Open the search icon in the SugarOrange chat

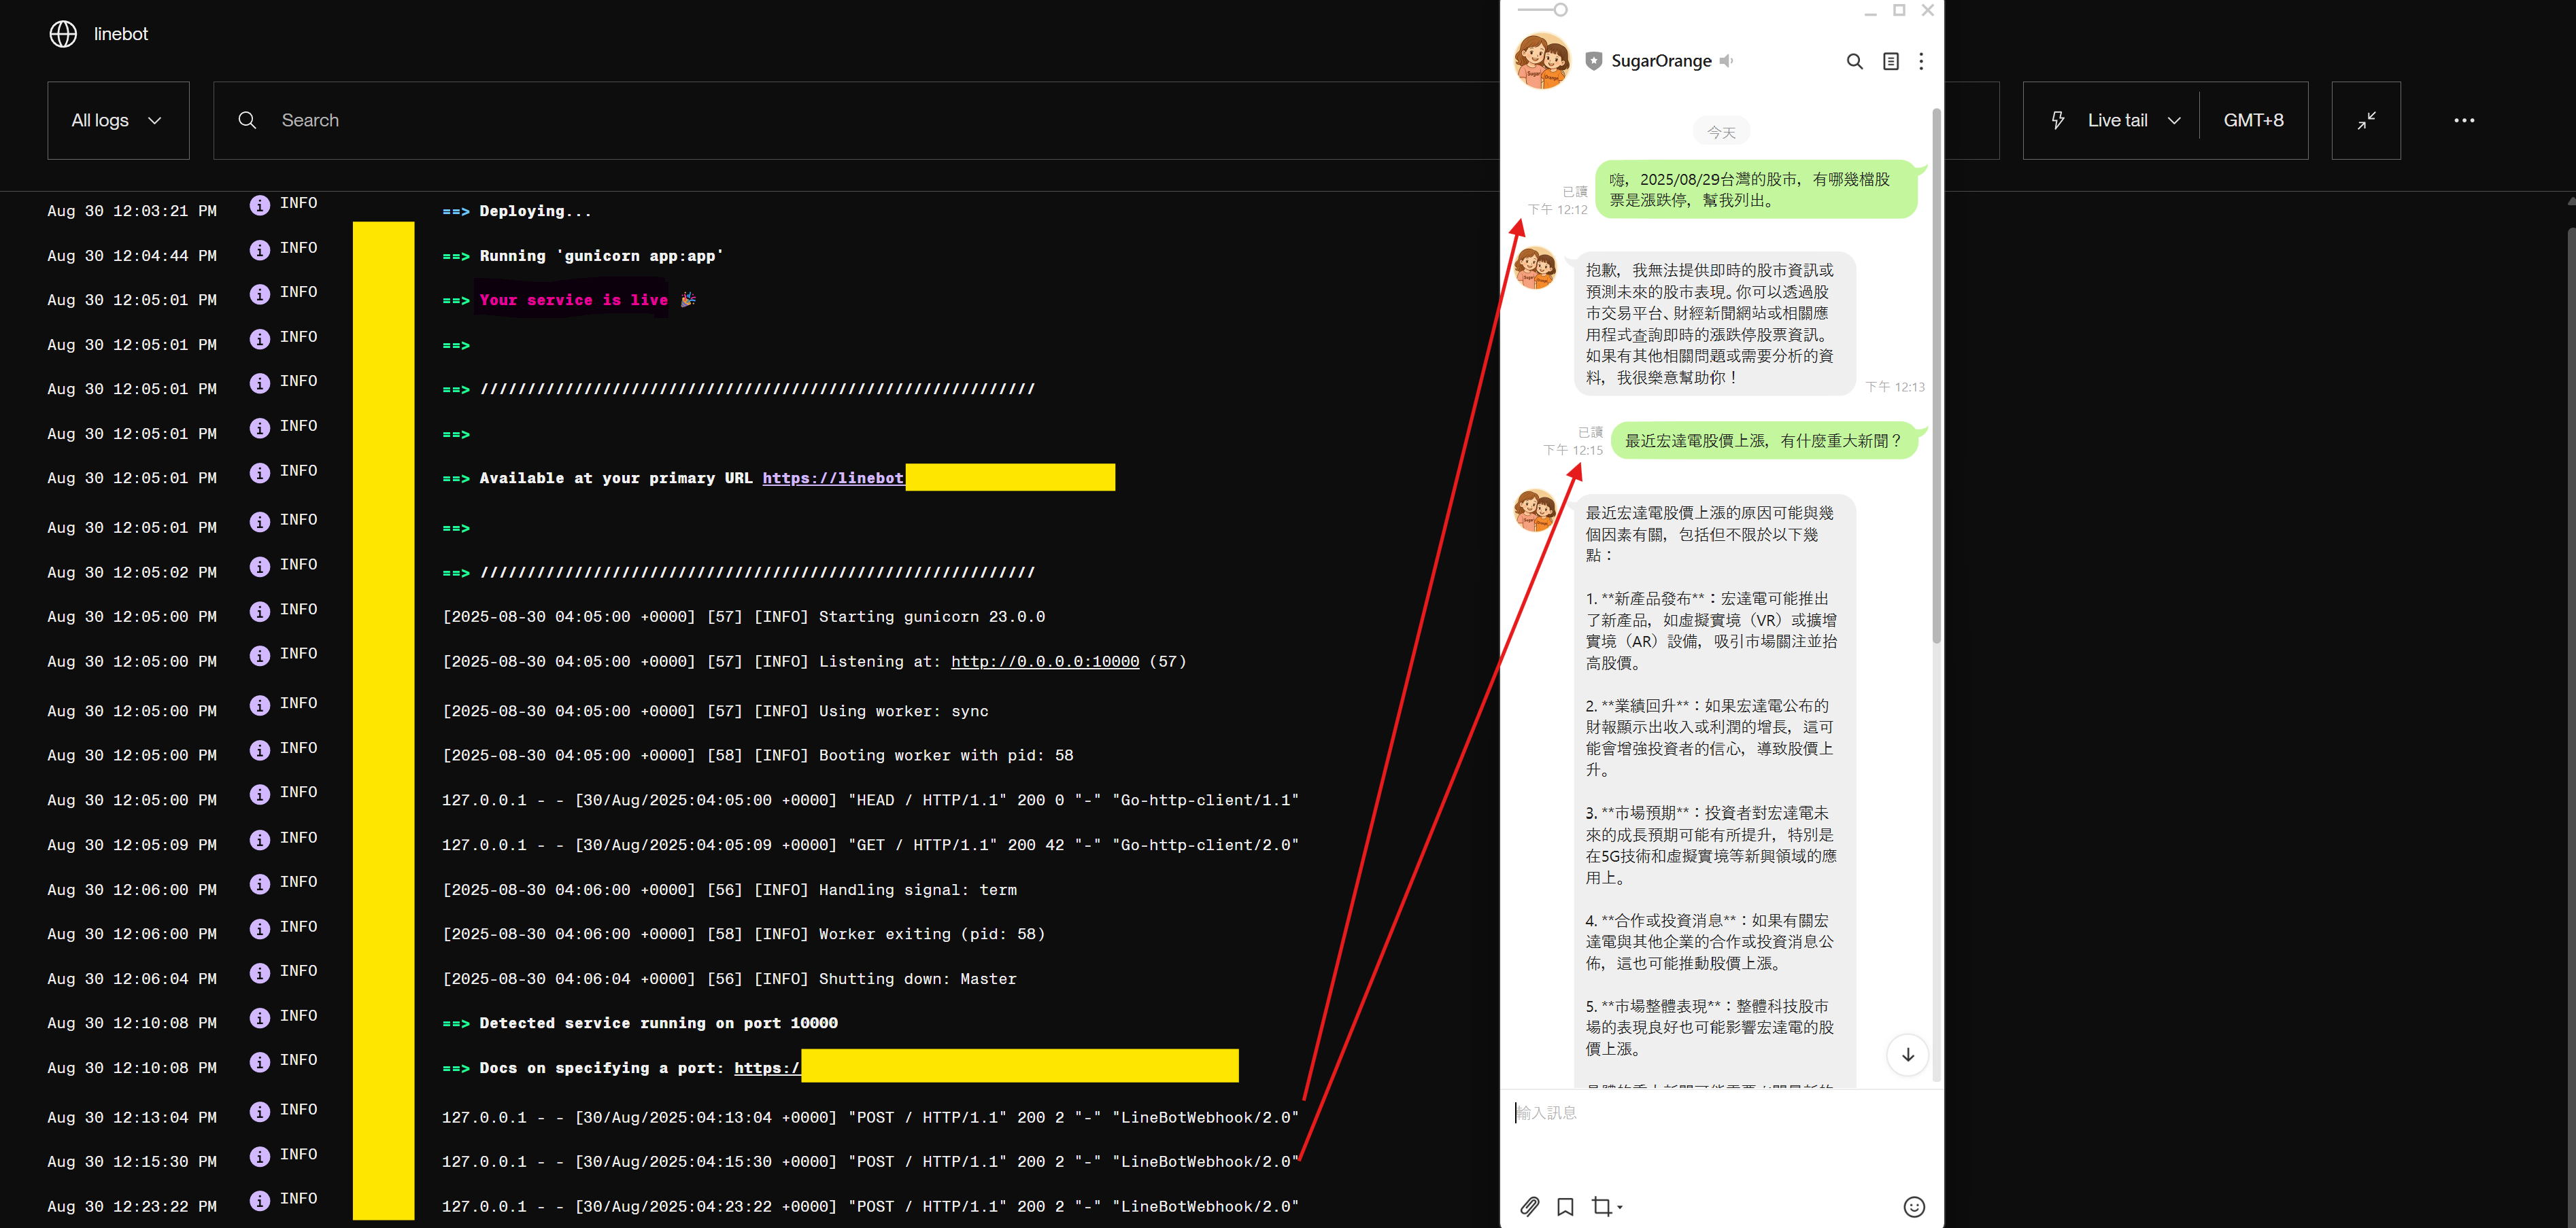1855,61
